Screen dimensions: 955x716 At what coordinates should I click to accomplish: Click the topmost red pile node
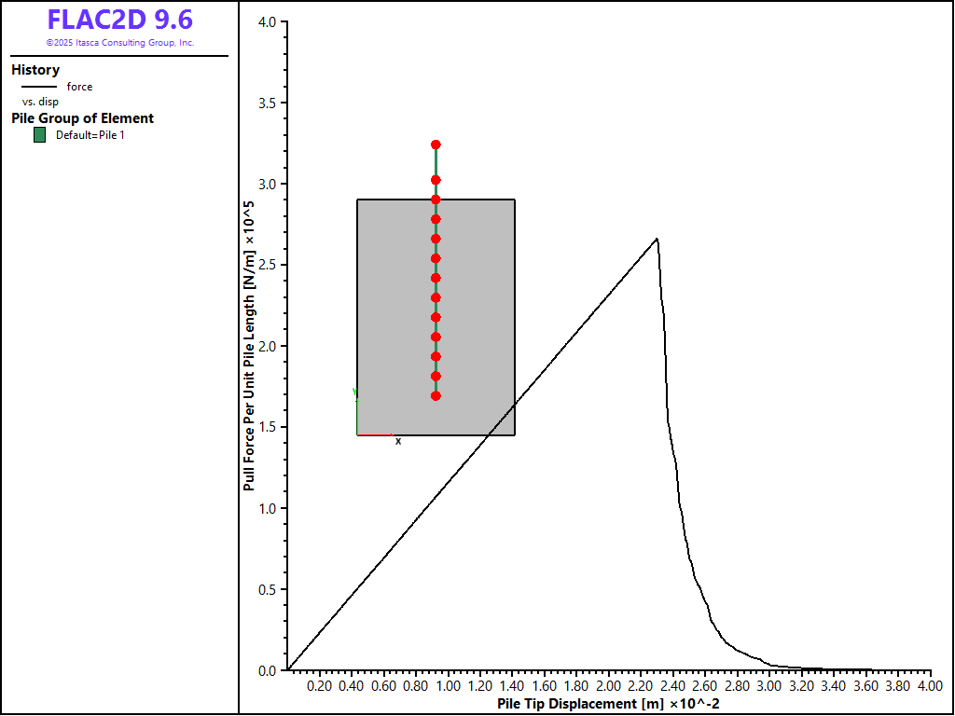point(436,145)
